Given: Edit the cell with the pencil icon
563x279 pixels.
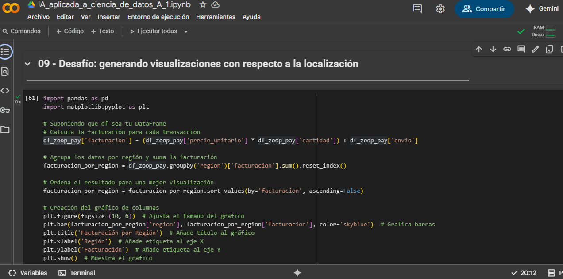Looking at the screenshot, I should click(536, 49).
